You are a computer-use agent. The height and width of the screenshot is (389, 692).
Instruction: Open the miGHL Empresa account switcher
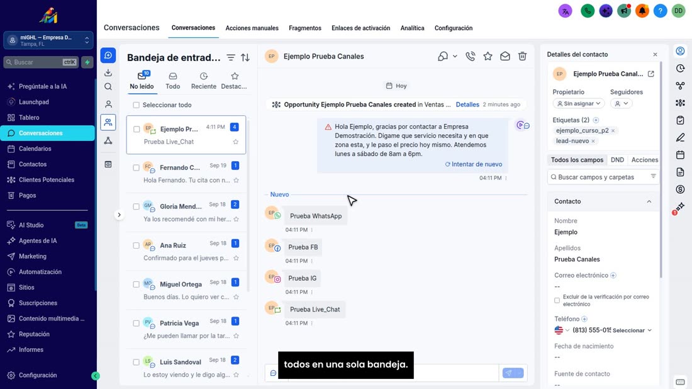[x=48, y=41]
